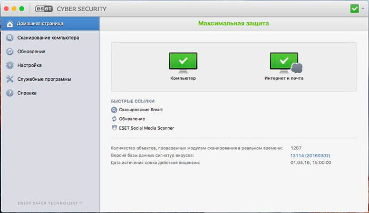369x213 pixels.
Task: Click the magnifier icon beside Сканирование компьютера
Action: pyautogui.click(x=9, y=37)
